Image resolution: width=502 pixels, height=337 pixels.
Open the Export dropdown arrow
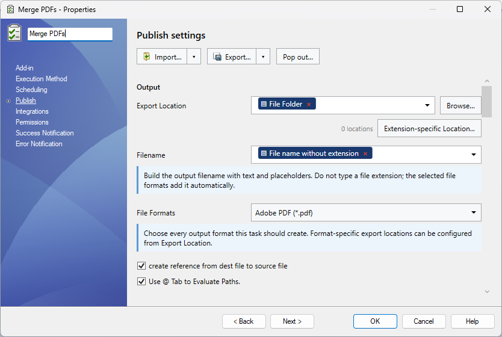[x=263, y=57]
